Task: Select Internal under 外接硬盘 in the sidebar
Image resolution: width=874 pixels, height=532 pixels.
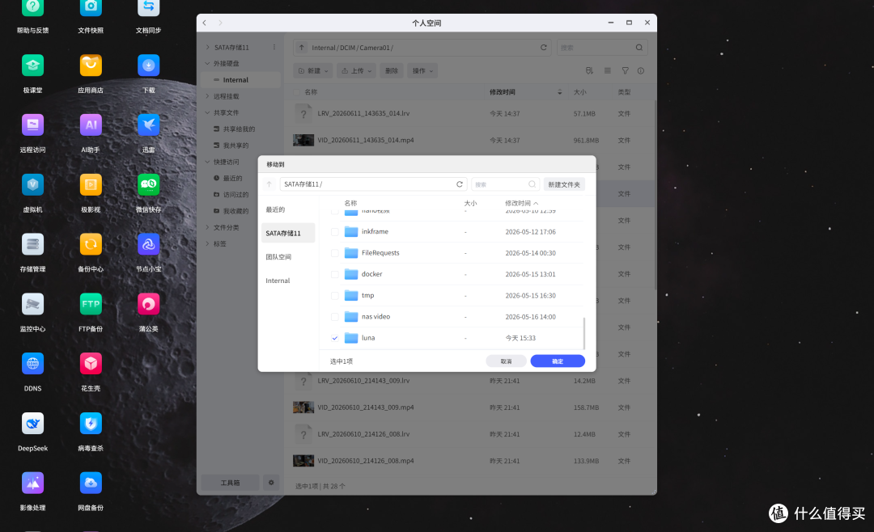Action: [240, 80]
